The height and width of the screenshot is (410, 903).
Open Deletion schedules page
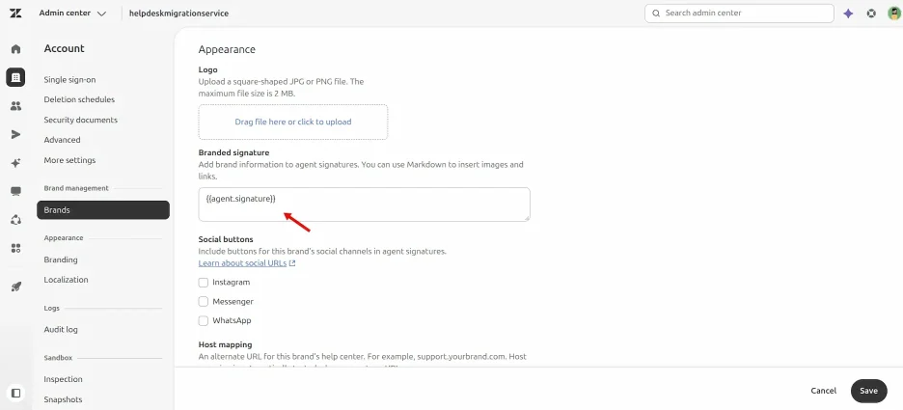[x=79, y=99]
